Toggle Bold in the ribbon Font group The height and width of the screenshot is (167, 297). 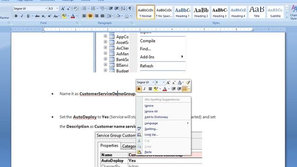tap(16, 16)
